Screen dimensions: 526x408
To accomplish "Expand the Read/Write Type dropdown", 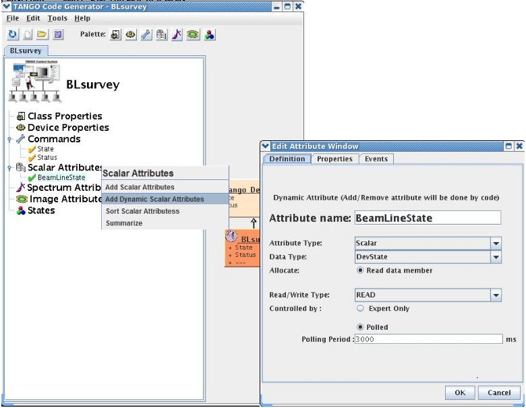I will pyautogui.click(x=496, y=295).
